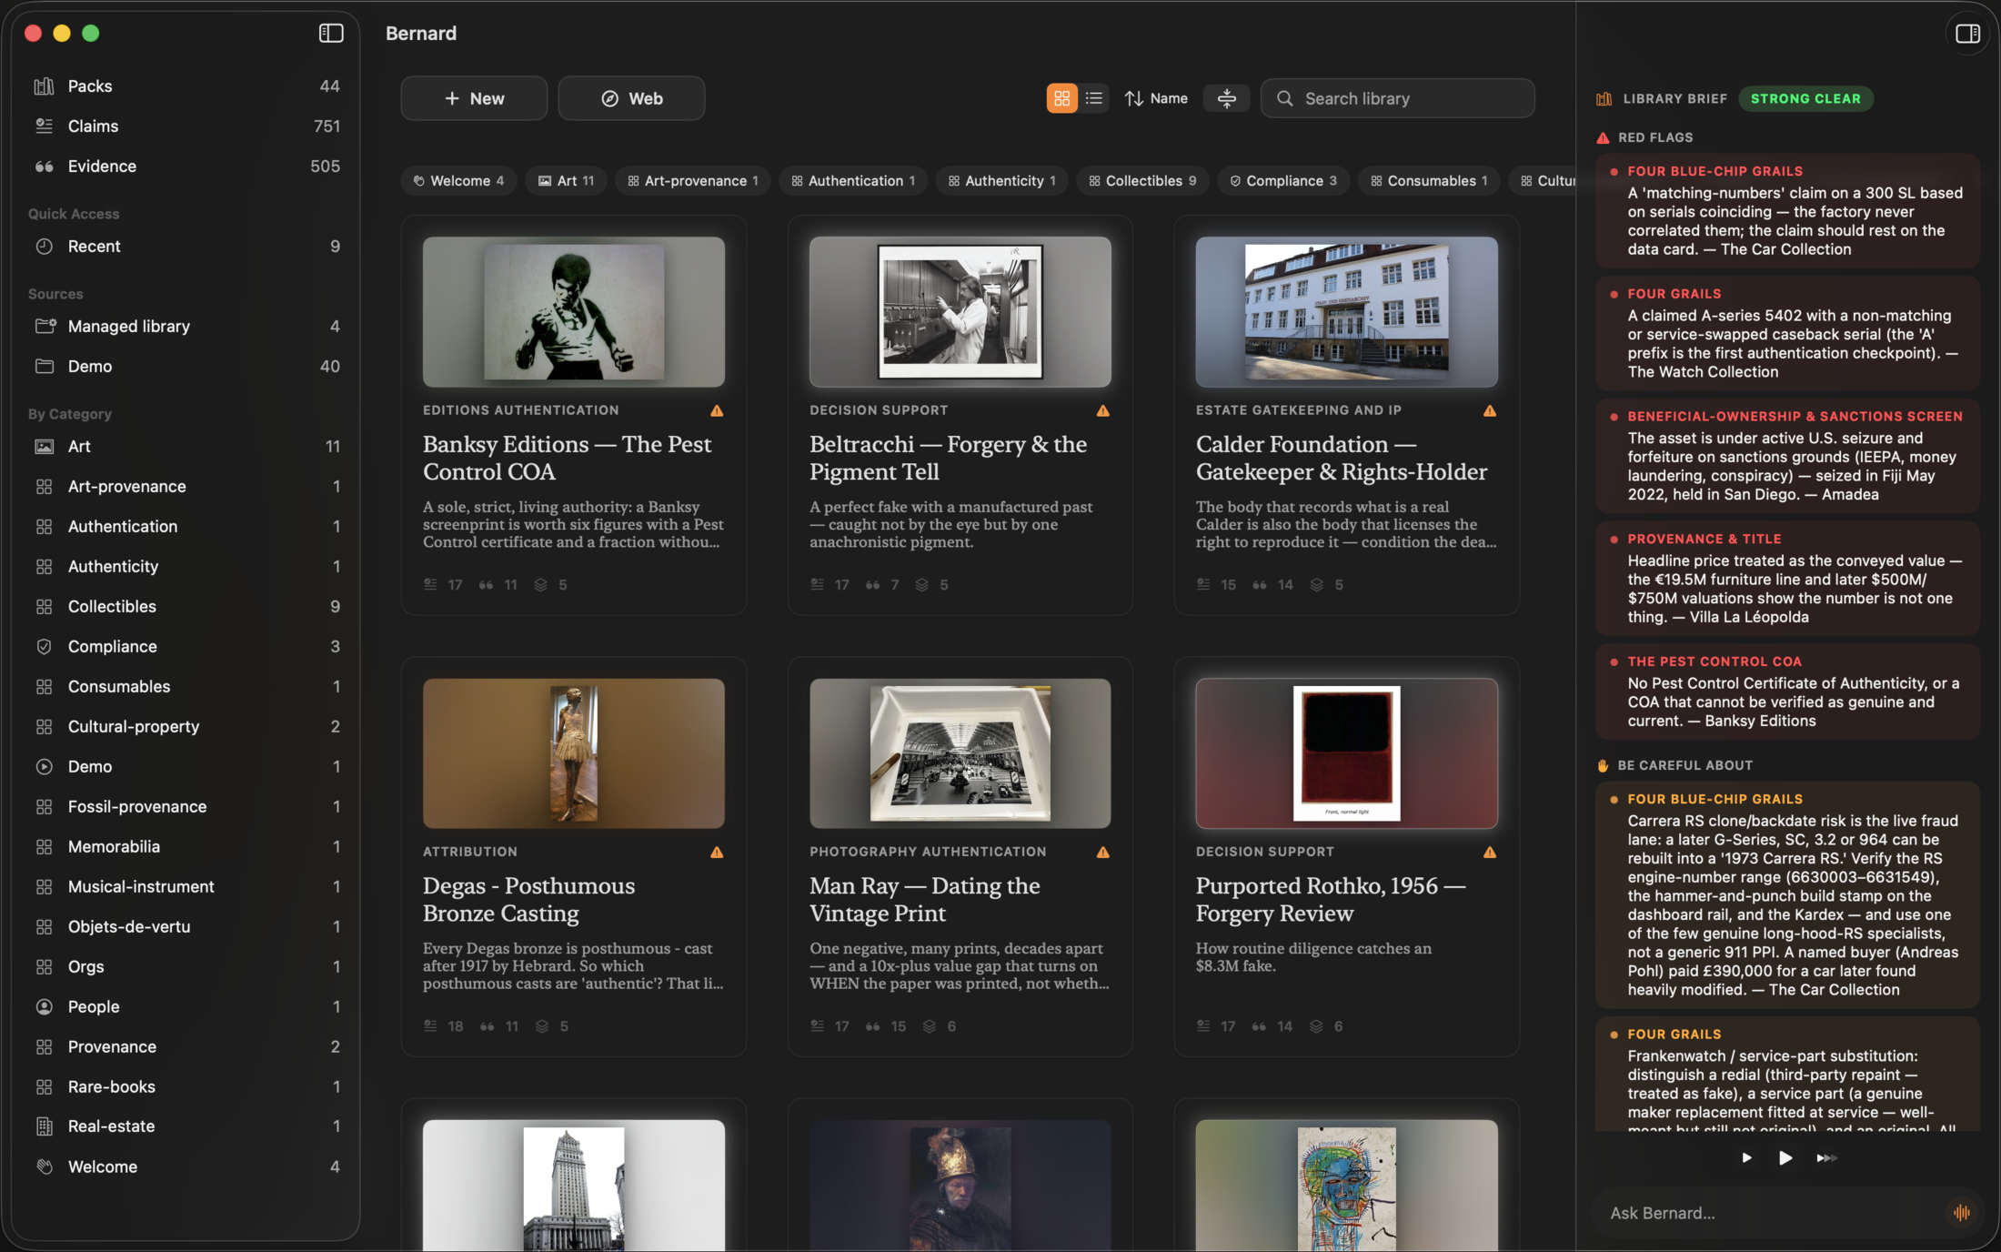Click the collapse/expand density icon in toolbar
The height and width of the screenshot is (1252, 2001).
(x=1226, y=98)
